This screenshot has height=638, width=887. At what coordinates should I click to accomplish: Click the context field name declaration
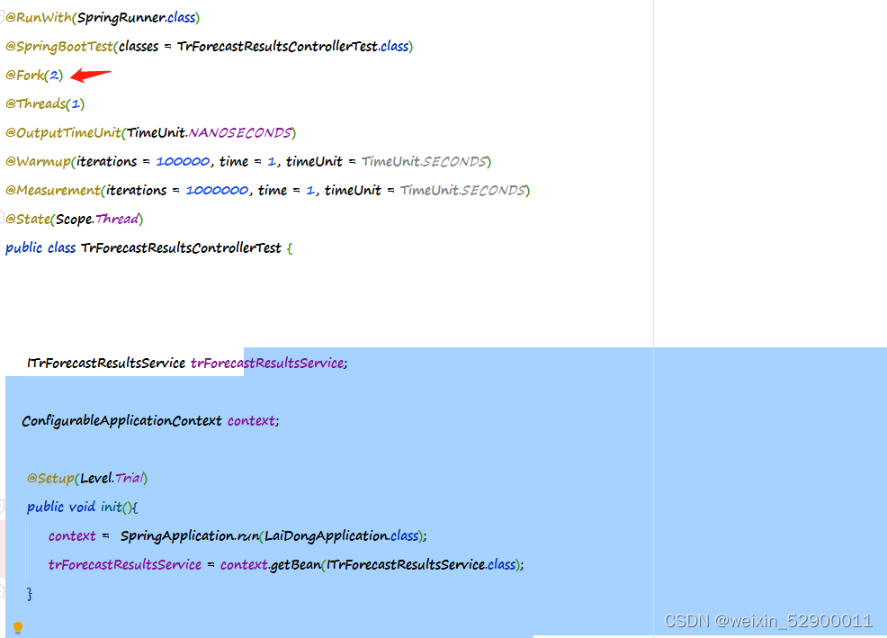pos(251,420)
